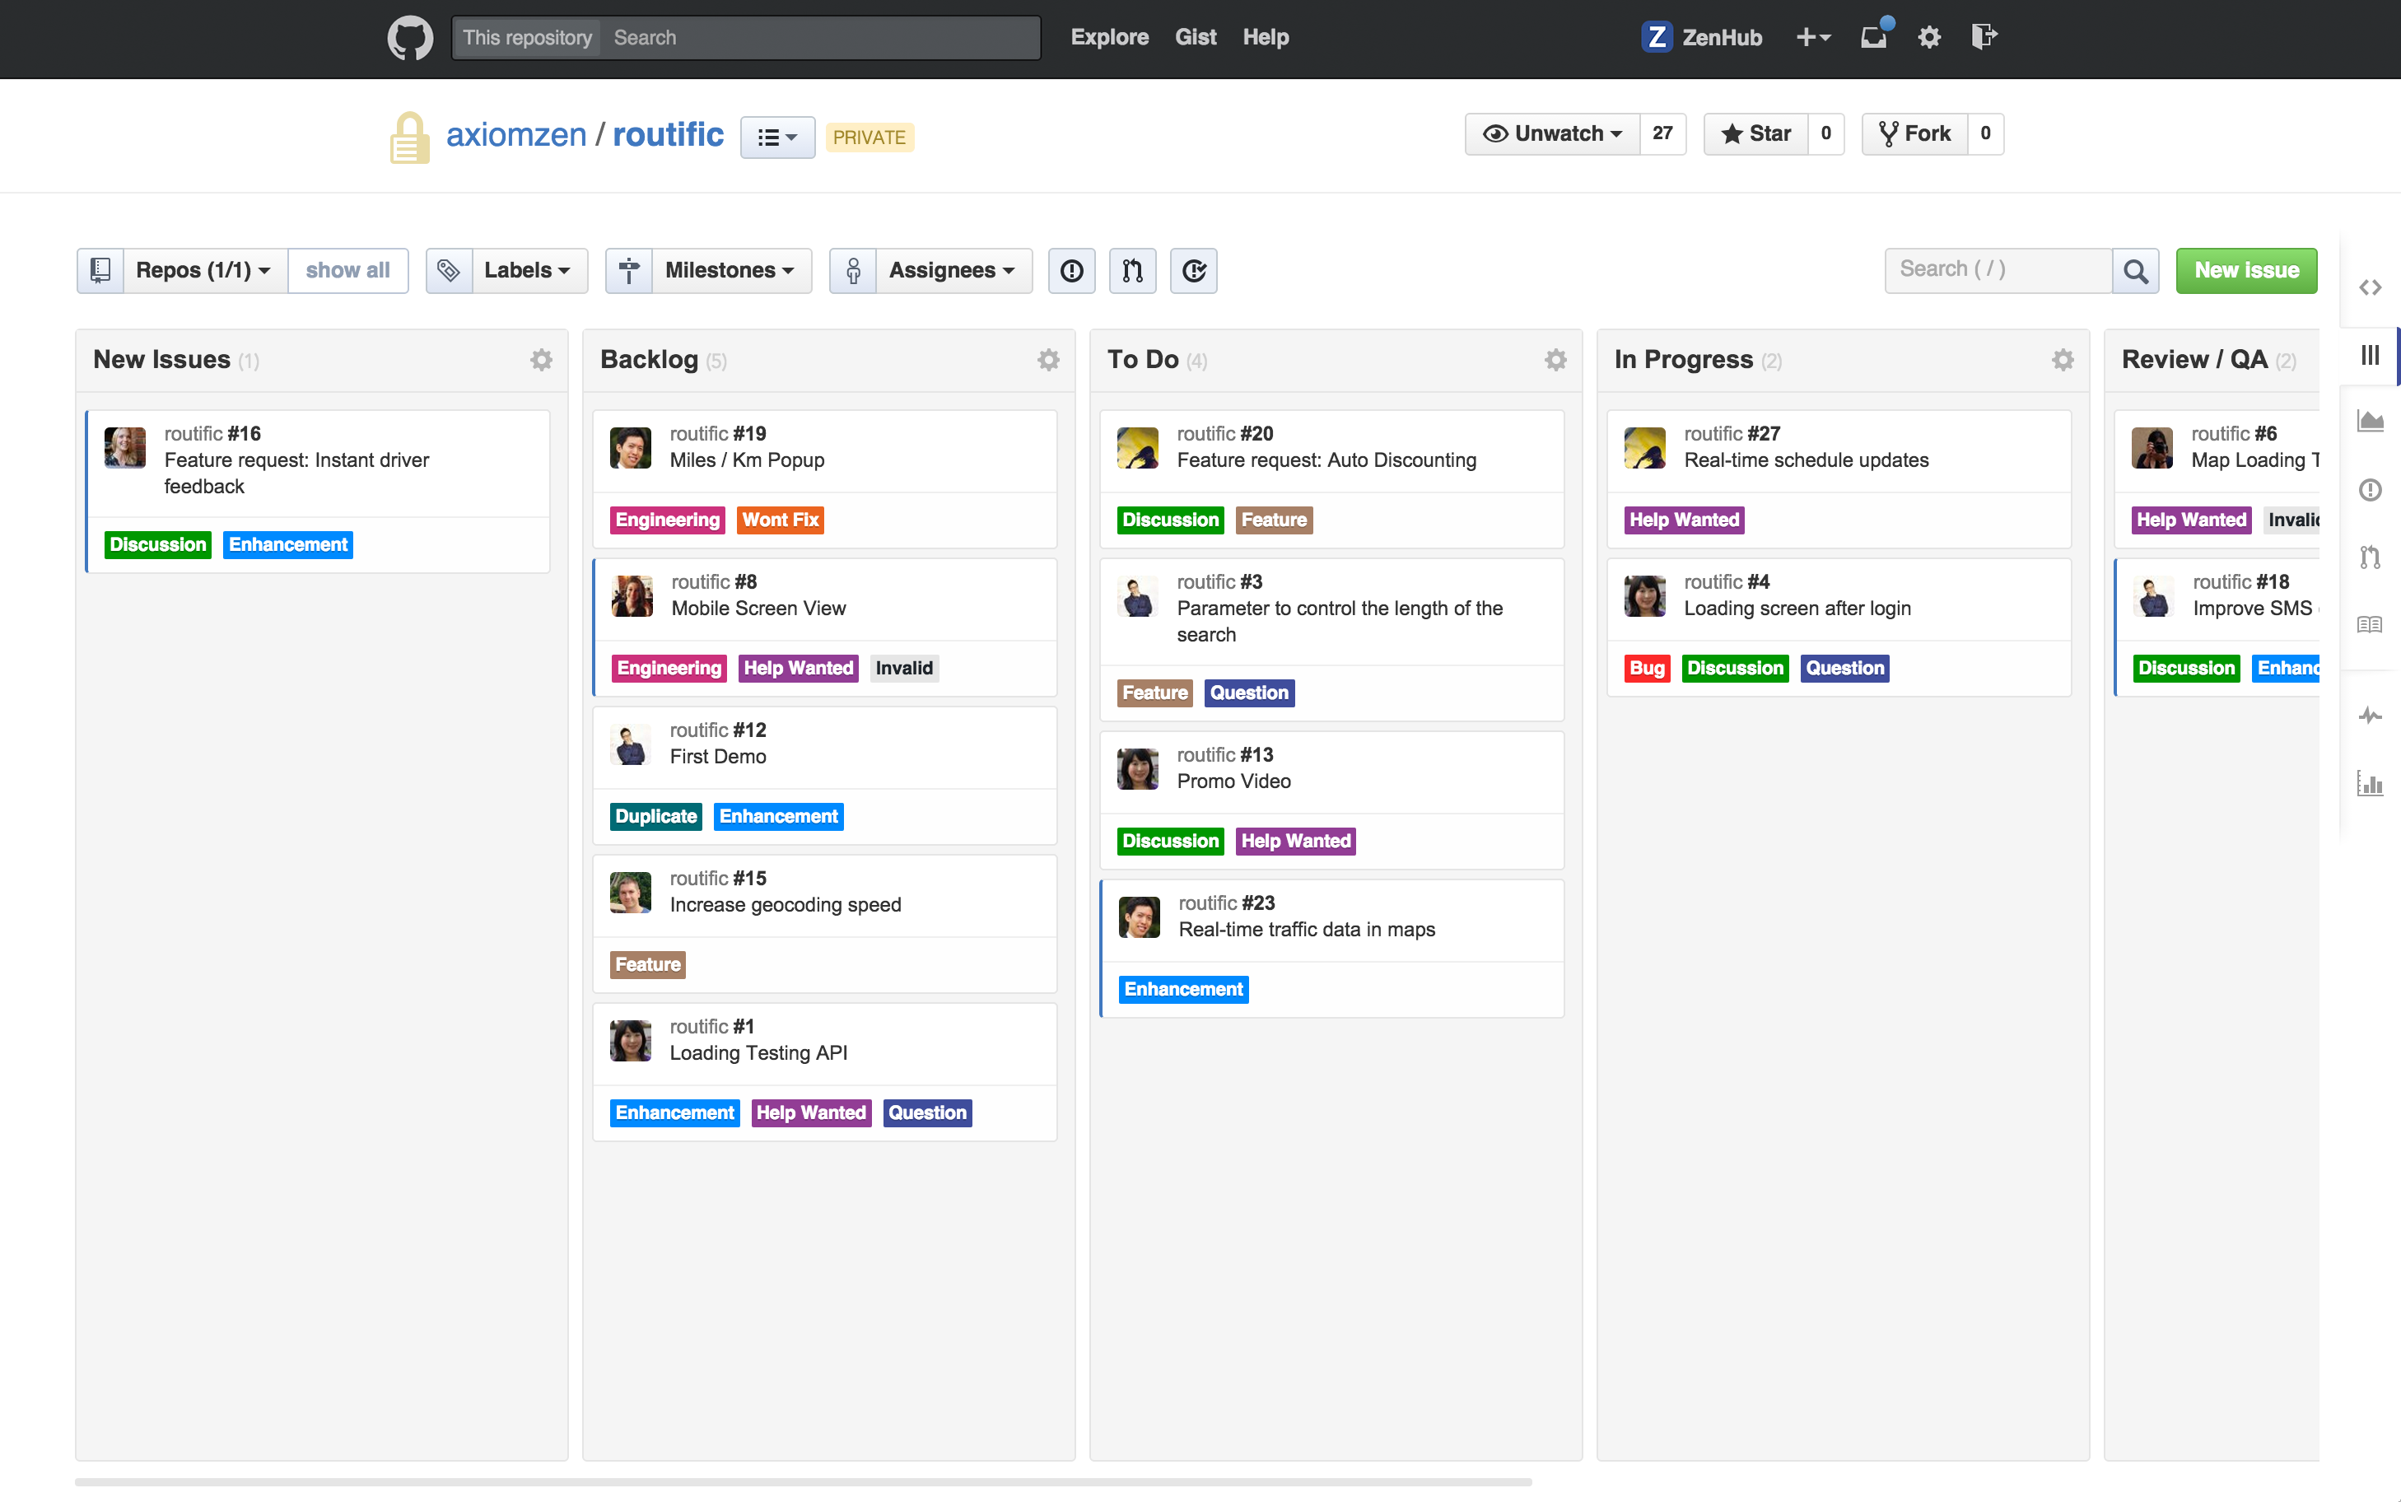Toggle the Unwatch repository button
The image size is (2401, 1502).
coord(1552,133)
